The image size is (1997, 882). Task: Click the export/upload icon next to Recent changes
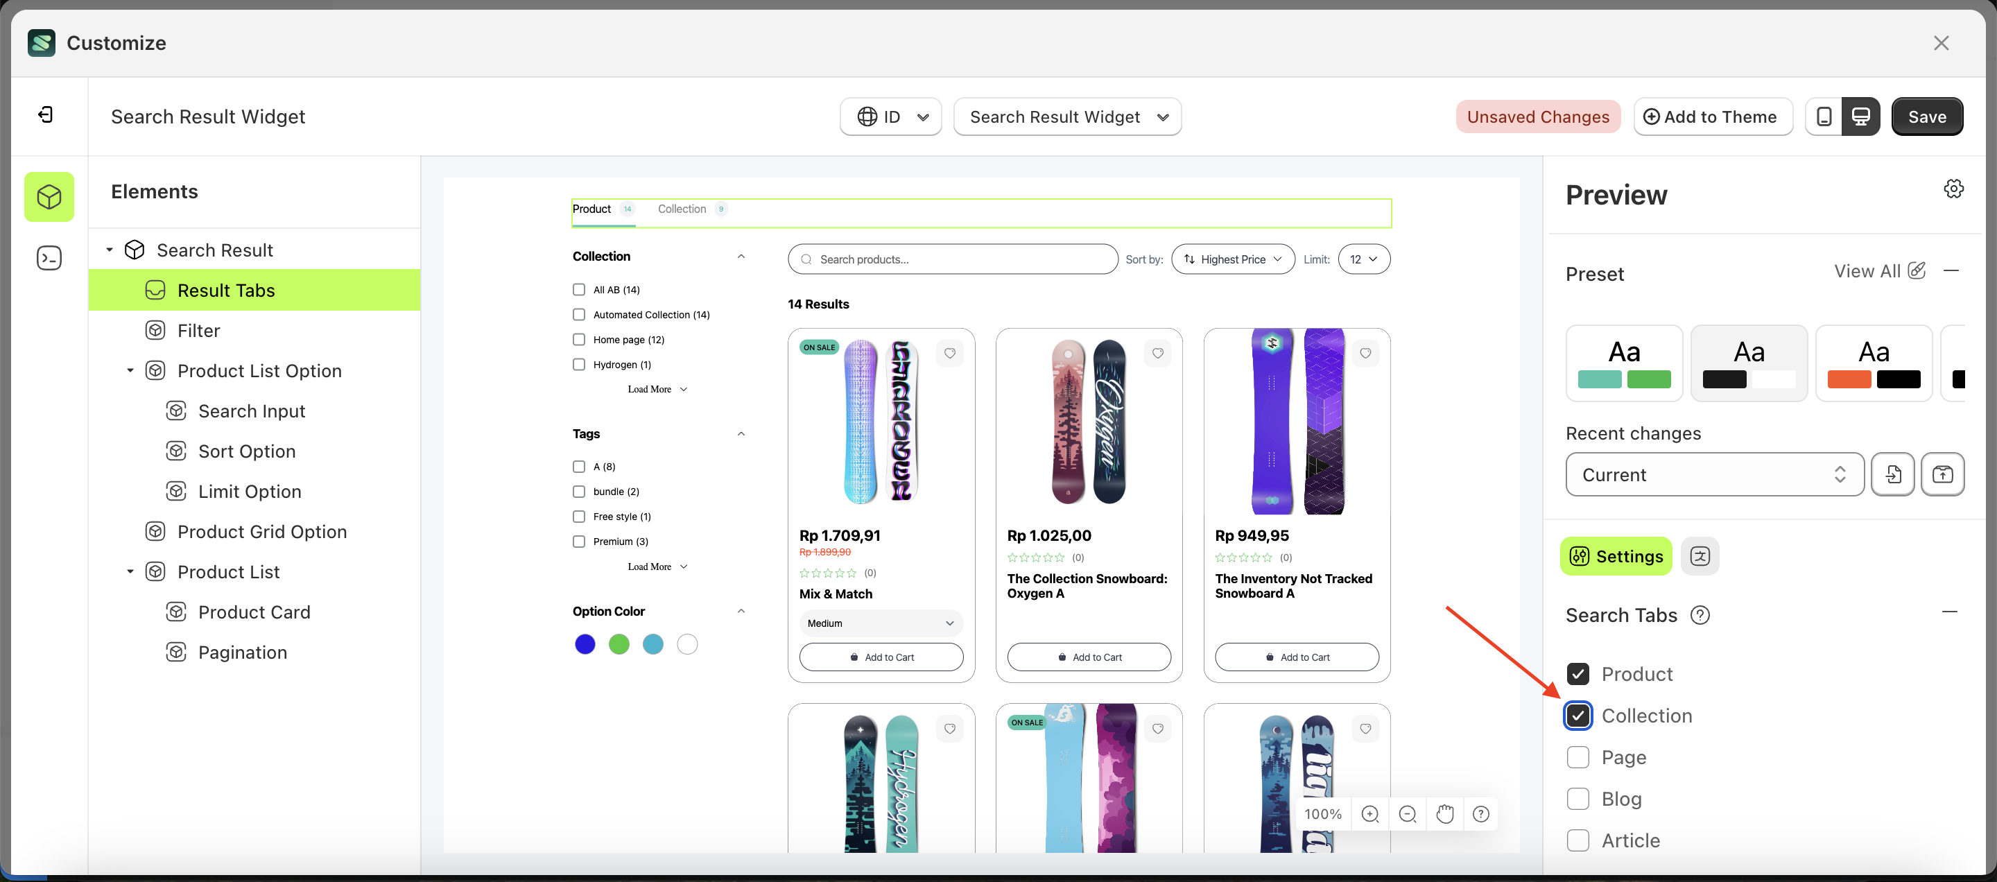point(1943,474)
